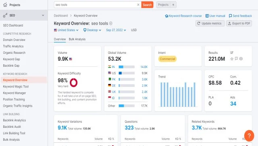Click Send feedback link

pyautogui.click(x=240, y=16)
